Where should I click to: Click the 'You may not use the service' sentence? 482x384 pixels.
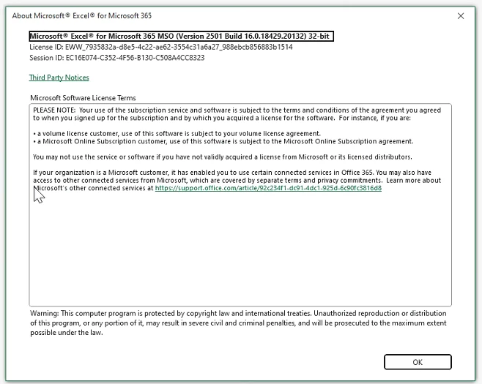tap(222, 157)
